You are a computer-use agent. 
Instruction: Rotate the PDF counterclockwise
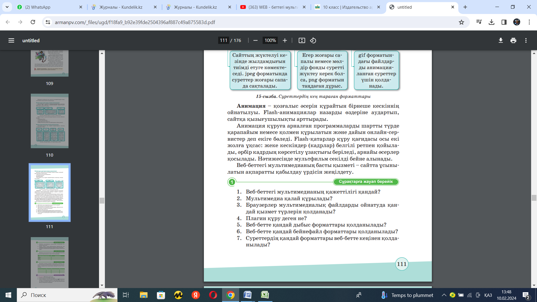(x=313, y=41)
